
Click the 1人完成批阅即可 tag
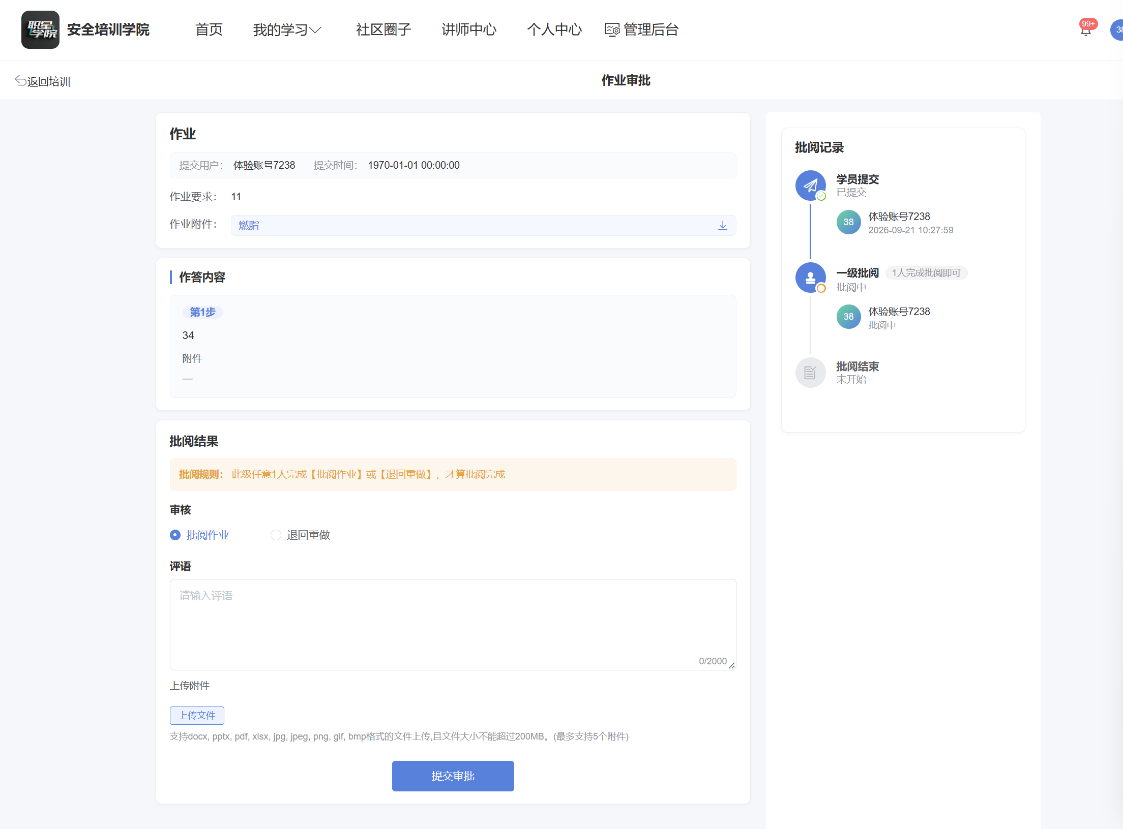pyautogui.click(x=926, y=273)
